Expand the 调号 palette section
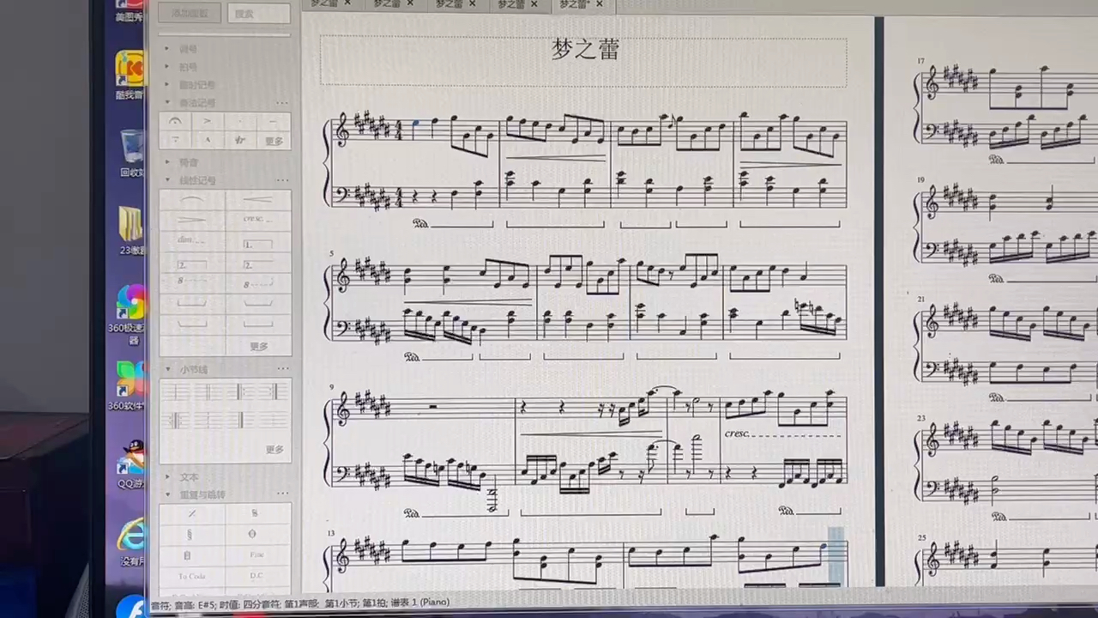The width and height of the screenshot is (1098, 618). (x=187, y=49)
